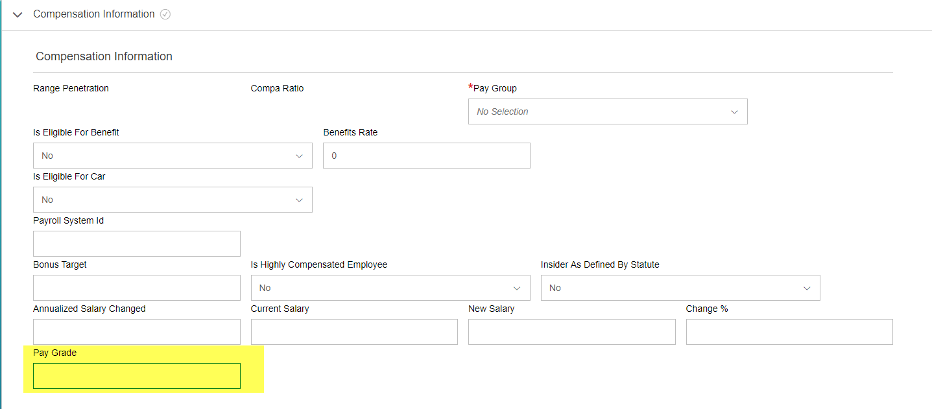
Task: Click the Benefits Rate input field
Action: tap(427, 156)
